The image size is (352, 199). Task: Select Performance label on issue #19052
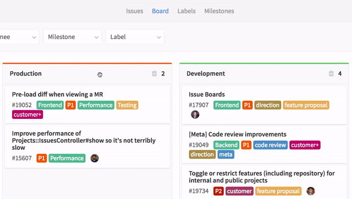click(x=96, y=105)
